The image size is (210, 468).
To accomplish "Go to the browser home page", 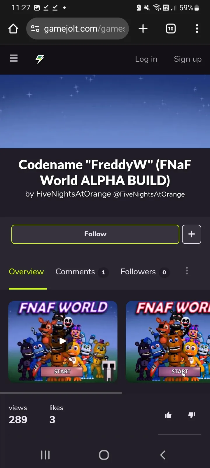I will point(13,29).
